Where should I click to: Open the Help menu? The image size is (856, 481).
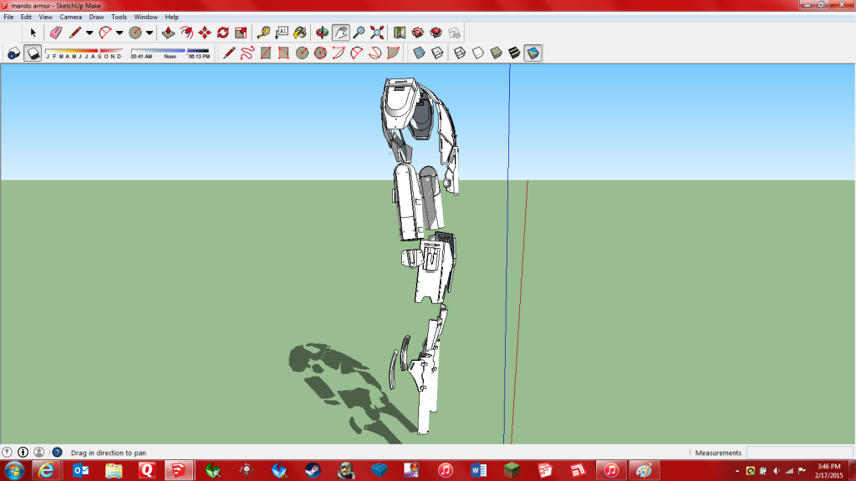pyautogui.click(x=171, y=17)
